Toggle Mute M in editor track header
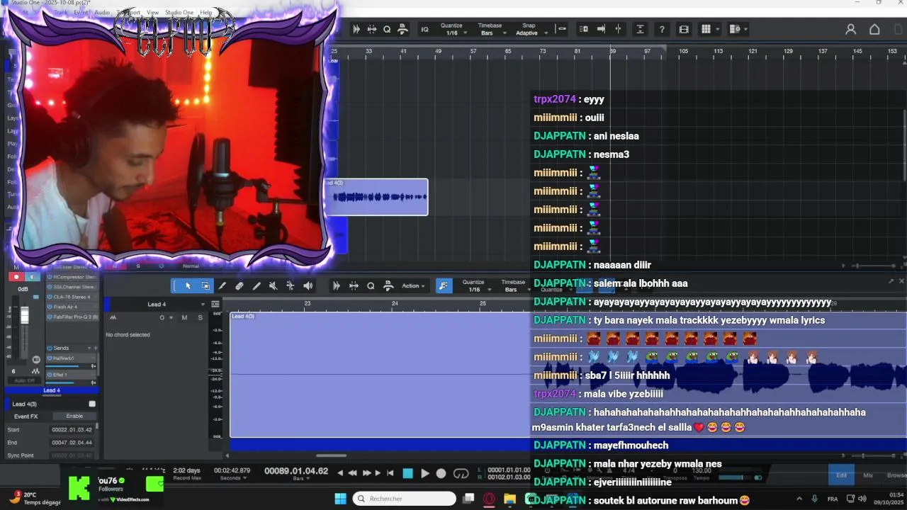Viewport: 907px width, 510px height. click(185, 317)
